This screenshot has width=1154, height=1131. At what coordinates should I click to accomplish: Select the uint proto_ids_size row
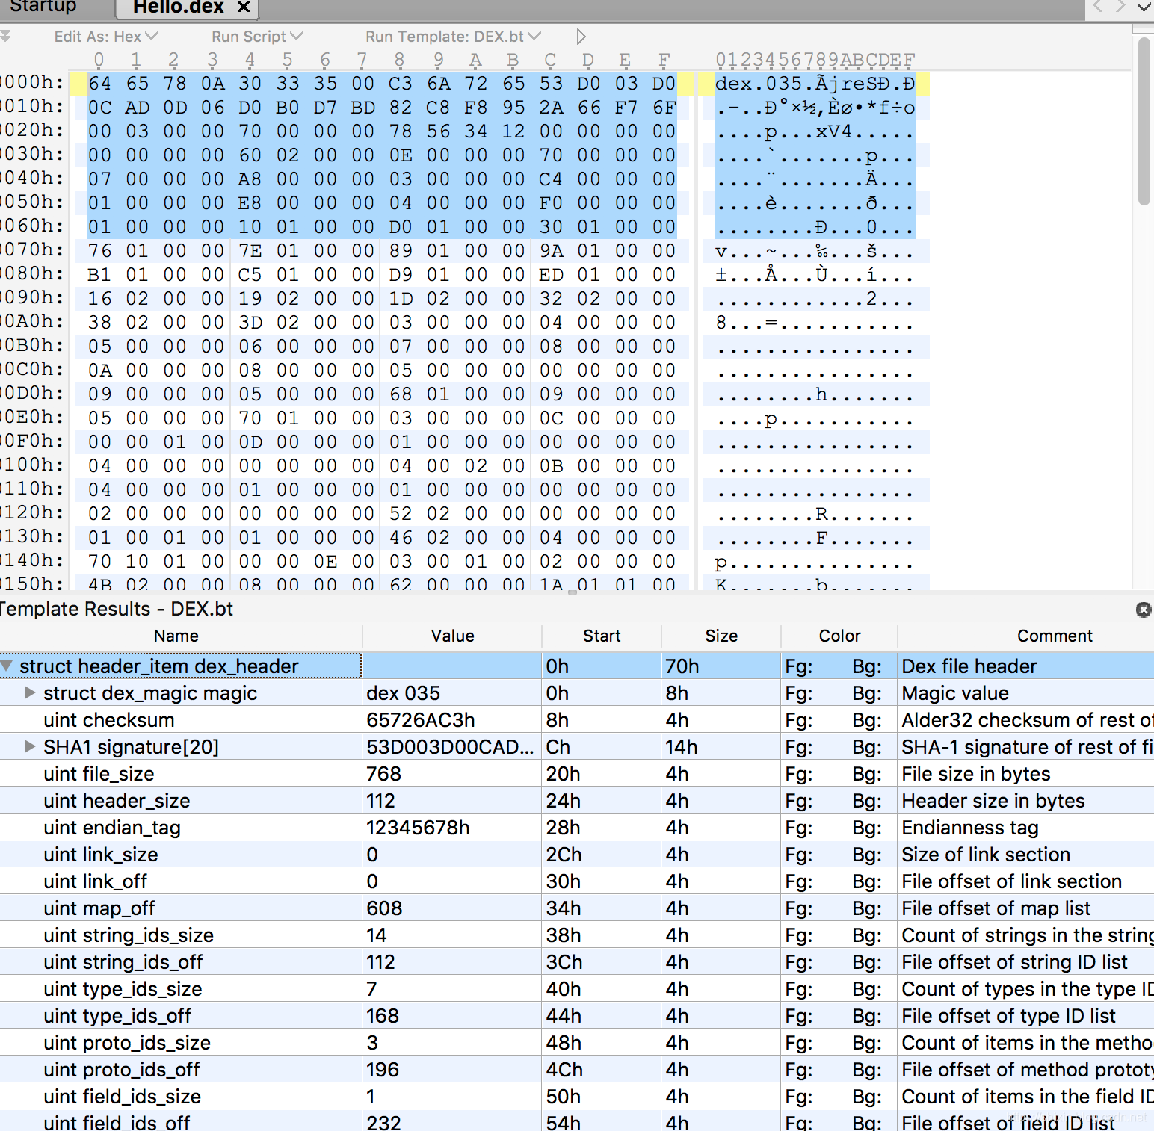click(x=577, y=1042)
